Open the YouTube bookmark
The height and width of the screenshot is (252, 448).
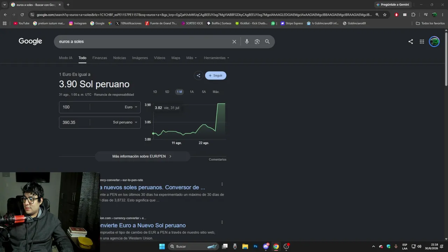(21, 23)
